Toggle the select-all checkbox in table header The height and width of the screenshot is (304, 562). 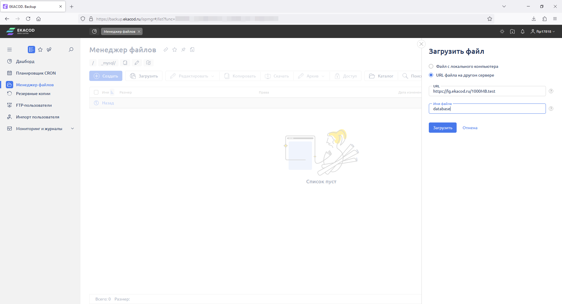(x=96, y=92)
